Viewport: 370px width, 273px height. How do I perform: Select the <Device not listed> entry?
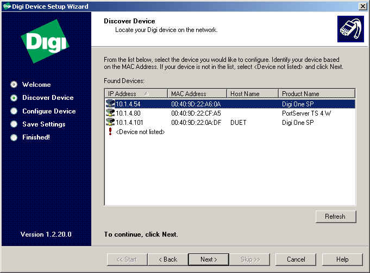(x=140, y=132)
